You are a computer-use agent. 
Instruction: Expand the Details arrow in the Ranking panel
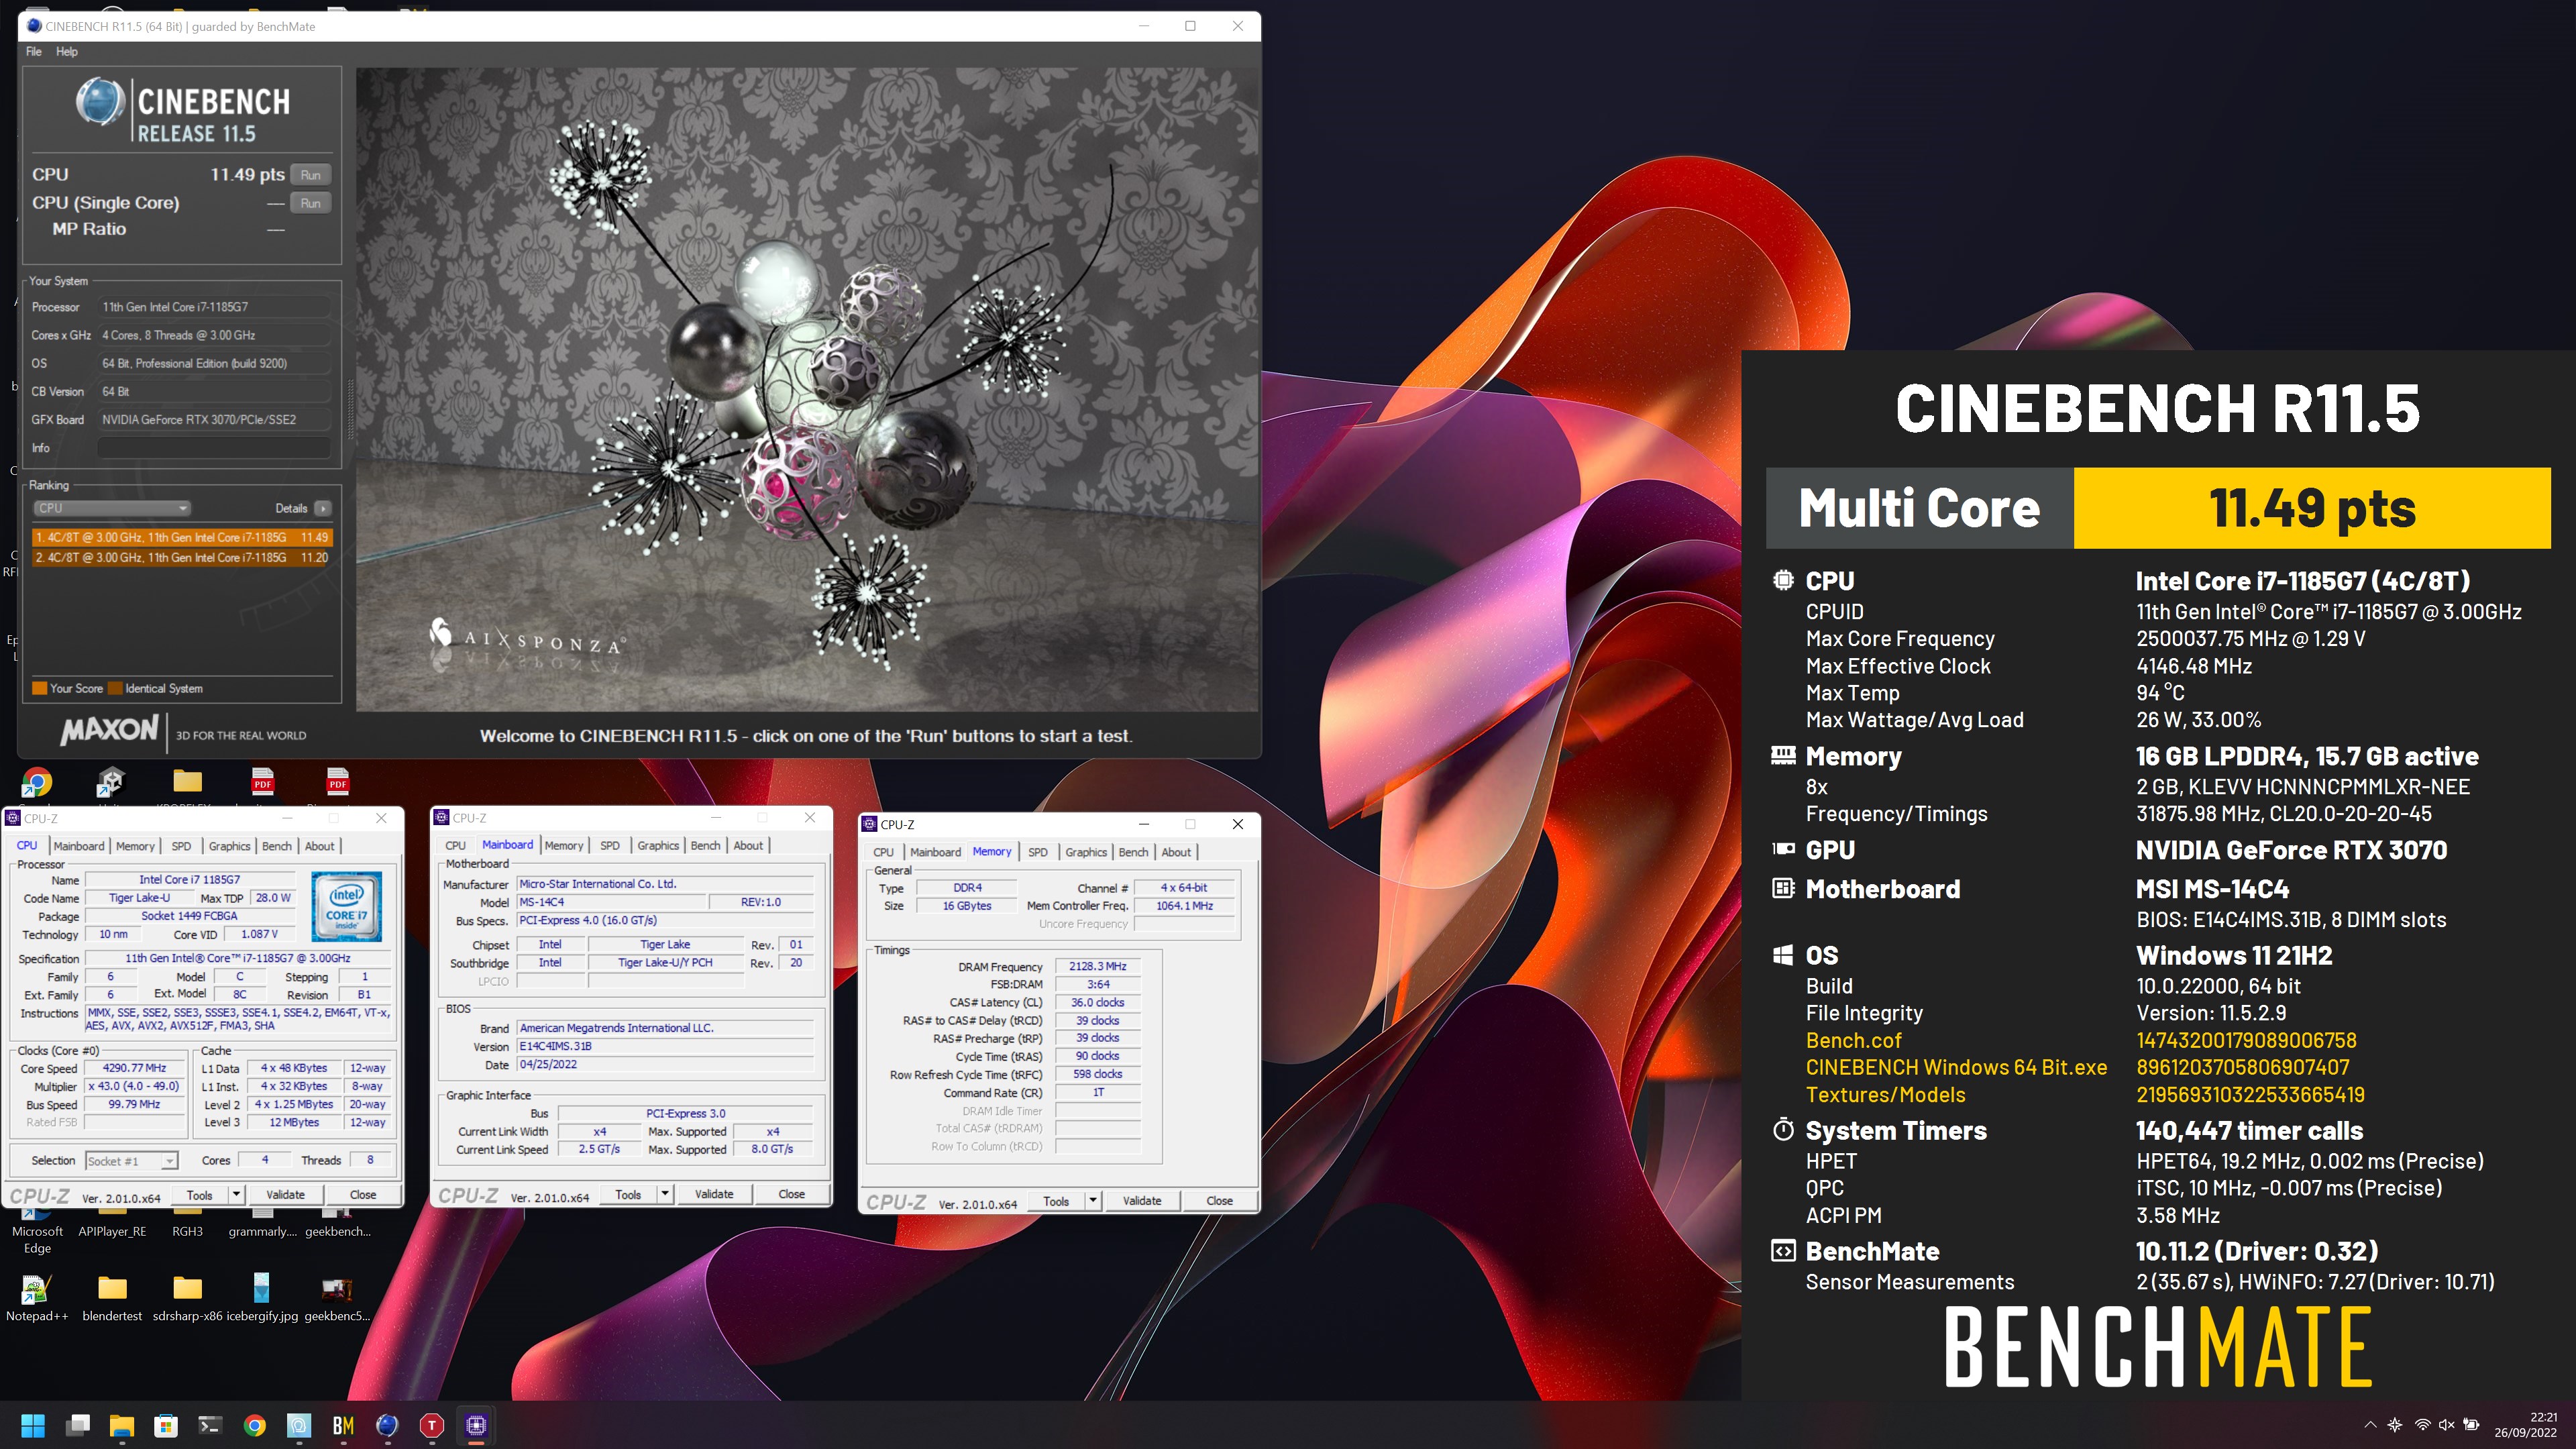pyautogui.click(x=322, y=508)
